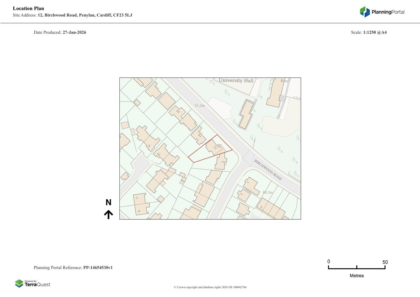Click the TerraQuest layered logo icon
Viewport: 420px width, 297px height.
click(x=19, y=283)
